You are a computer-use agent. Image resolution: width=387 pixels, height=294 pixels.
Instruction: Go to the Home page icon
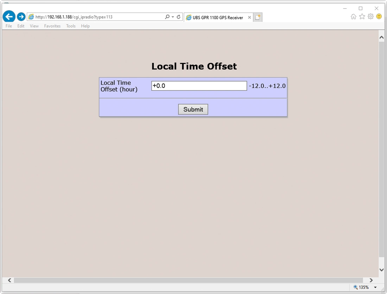[354, 17]
